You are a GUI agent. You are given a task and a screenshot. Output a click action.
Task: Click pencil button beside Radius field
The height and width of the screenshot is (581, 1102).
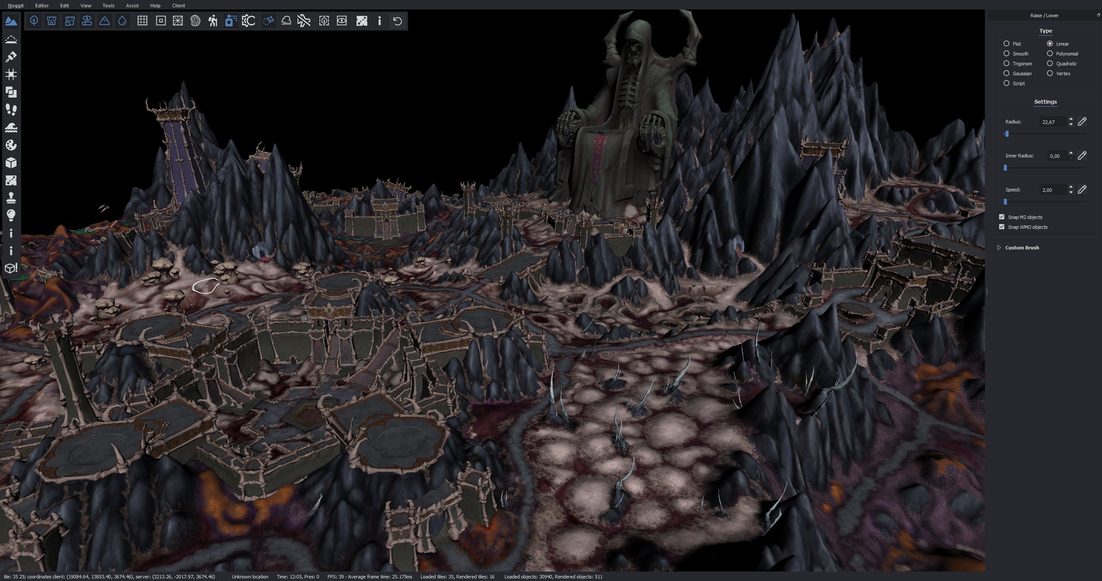tap(1082, 122)
